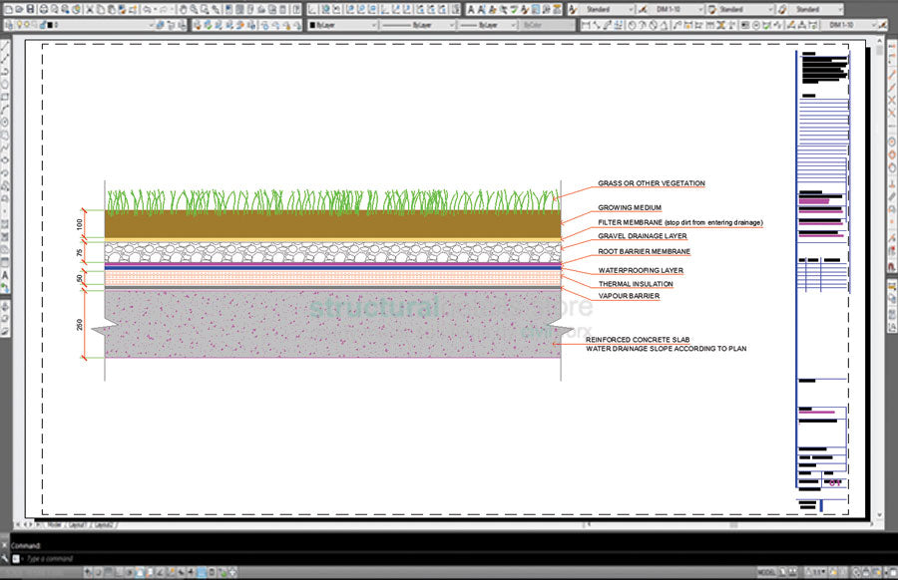Click the New file icon
898x580 pixels.
pyautogui.click(x=7, y=9)
